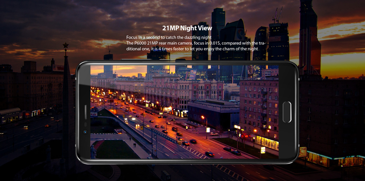This screenshot has width=365, height=181.
Task: Click the yellow lit storefront in phone photo
Action: pos(267,142)
